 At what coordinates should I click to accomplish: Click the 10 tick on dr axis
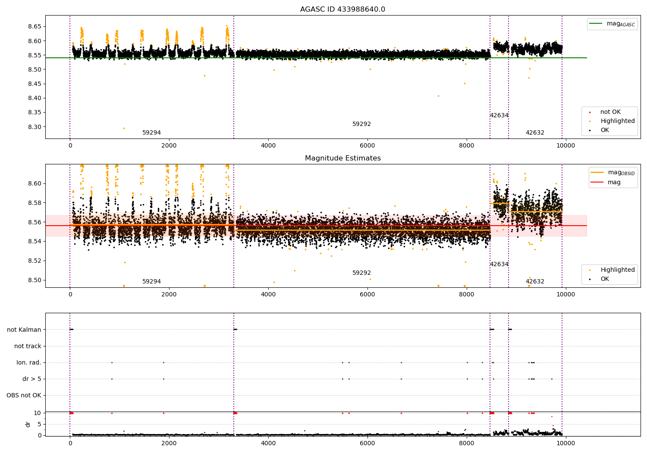click(38, 413)
